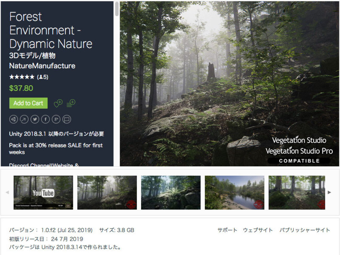Show previous thumbnails with the left arrow
The height and width of the screenshot is (255, 340).
(x=7, y=192)
